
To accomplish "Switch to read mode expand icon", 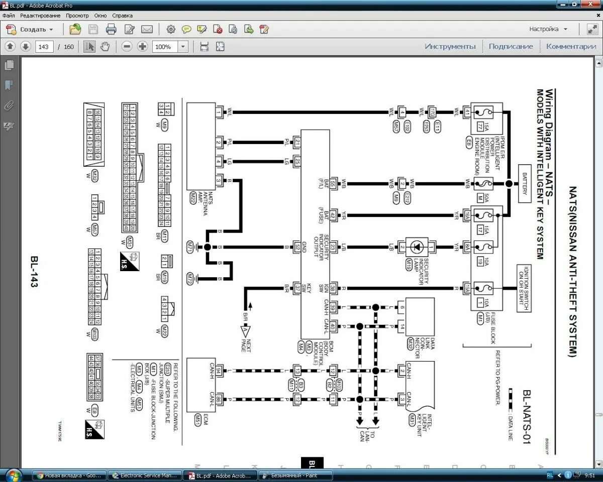I will click(592, 29).
